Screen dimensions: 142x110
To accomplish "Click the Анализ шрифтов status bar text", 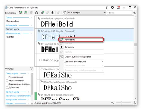I will click(x=48, y=103).
